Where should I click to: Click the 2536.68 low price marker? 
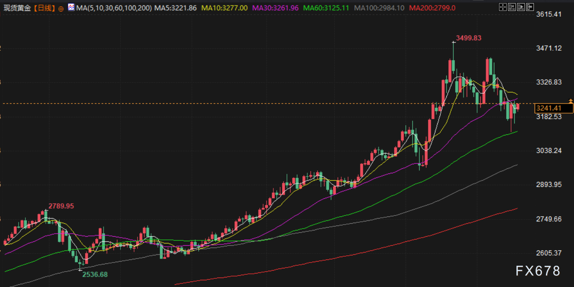pos(95,274)
